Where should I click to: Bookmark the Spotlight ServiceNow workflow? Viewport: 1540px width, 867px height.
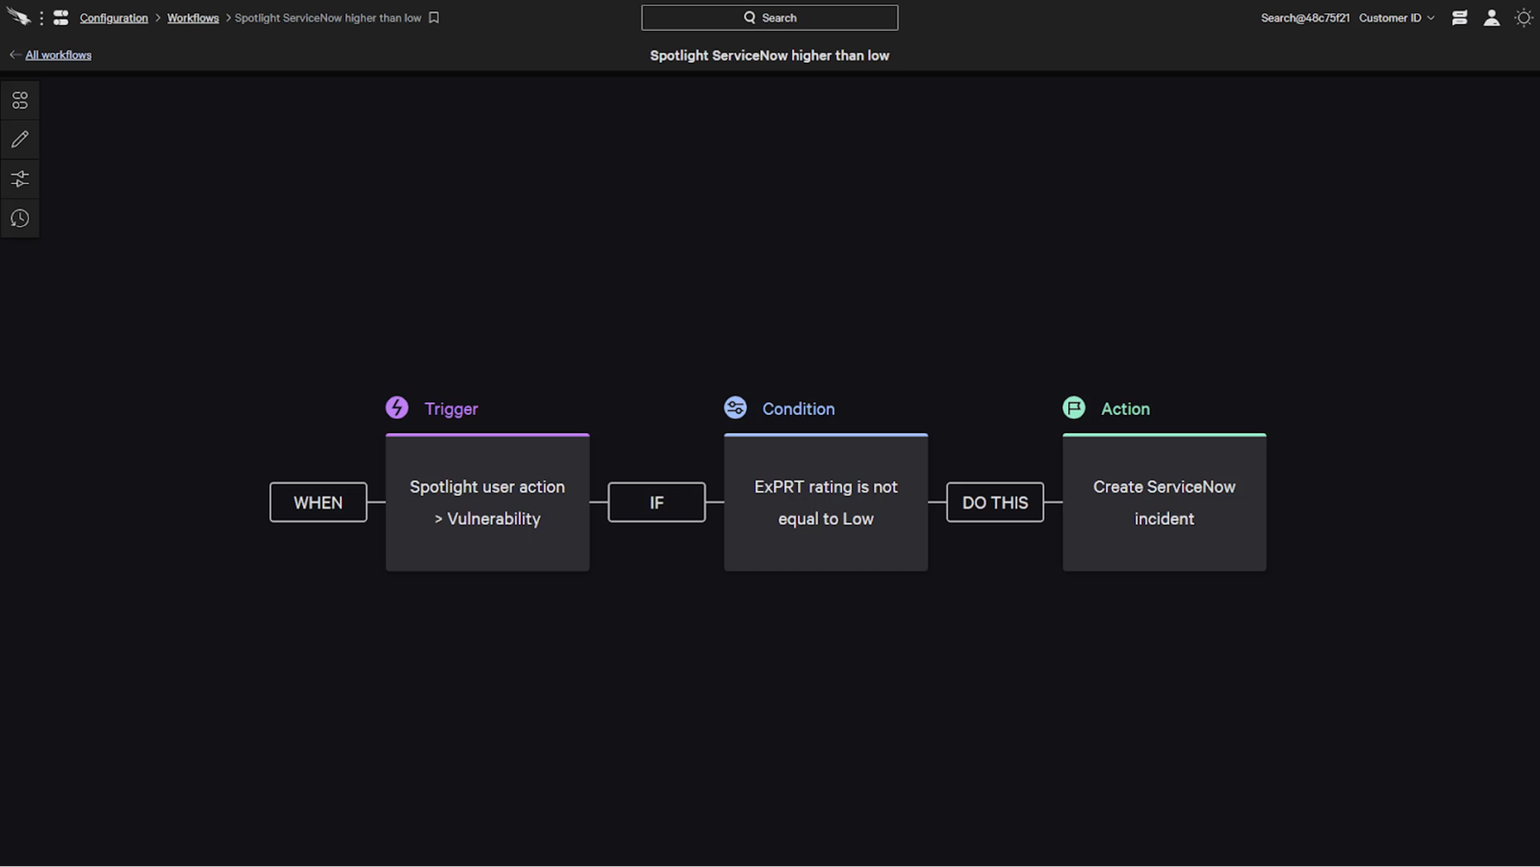point(434,17)
